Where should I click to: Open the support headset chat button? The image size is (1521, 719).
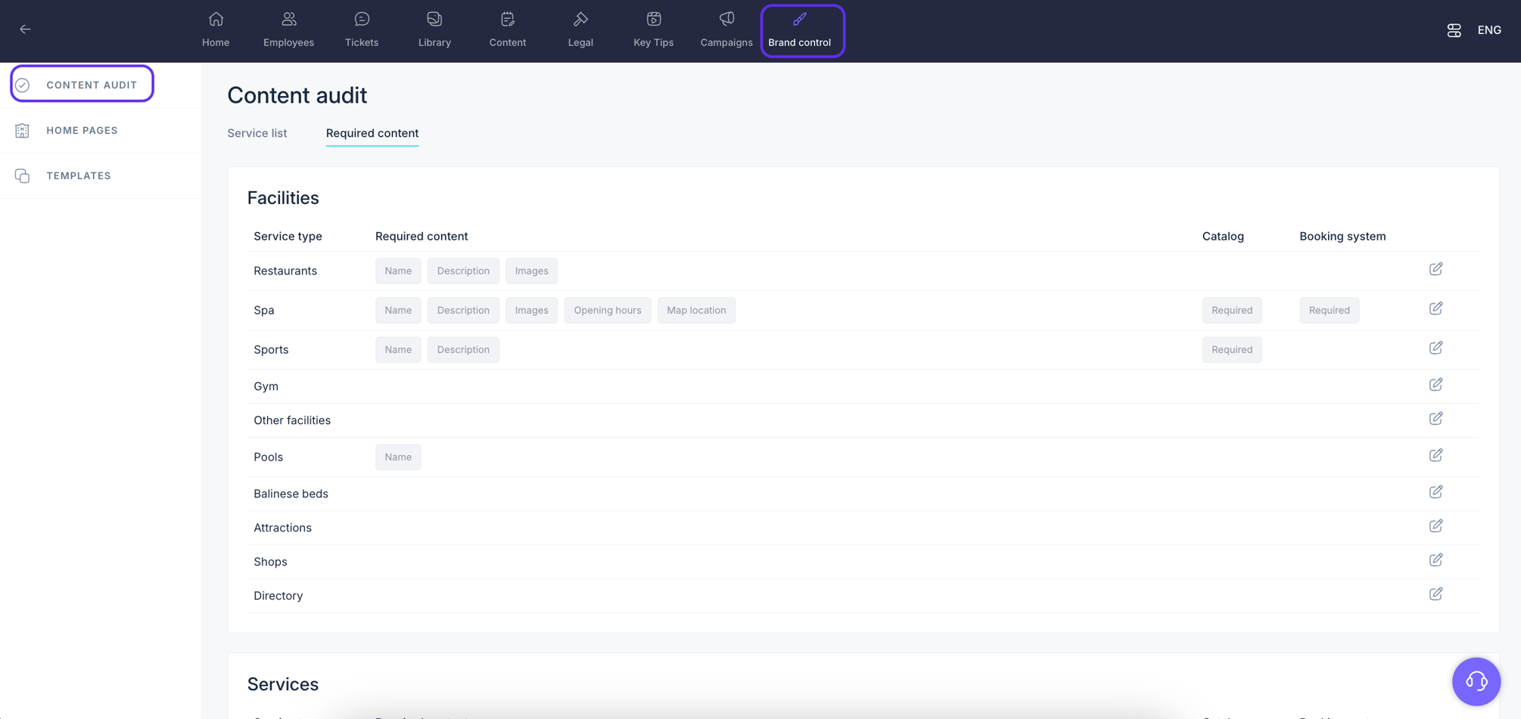click(x=1476, y=681)
